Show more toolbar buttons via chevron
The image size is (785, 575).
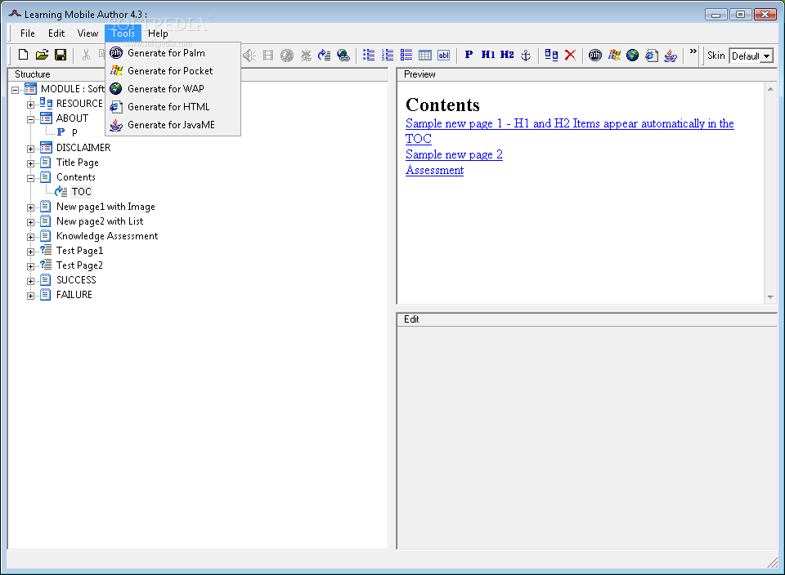pos(693,51)
